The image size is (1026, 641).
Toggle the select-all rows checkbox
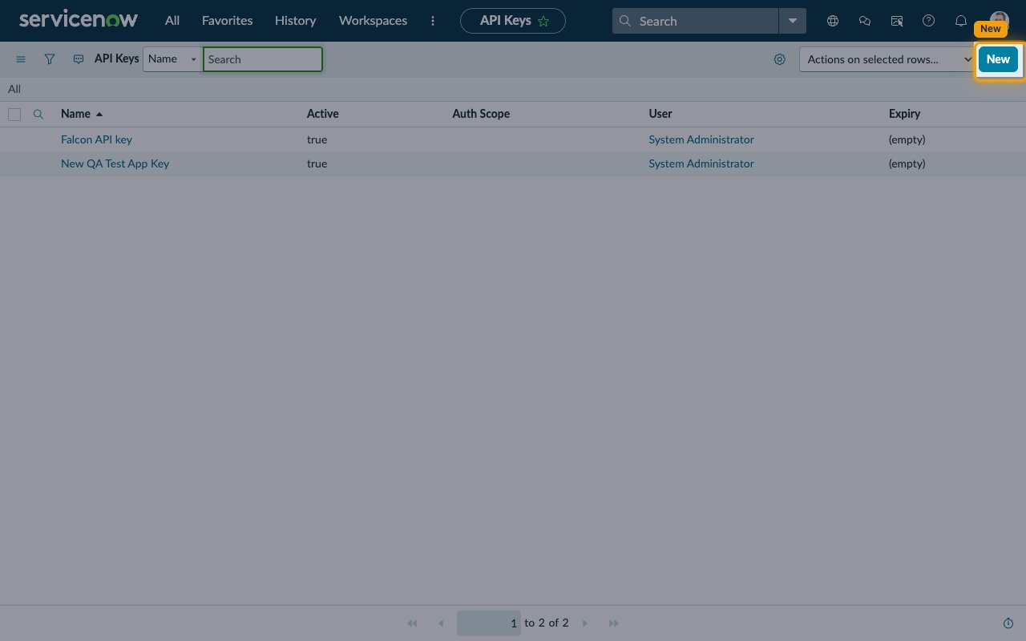pos(14,115)
